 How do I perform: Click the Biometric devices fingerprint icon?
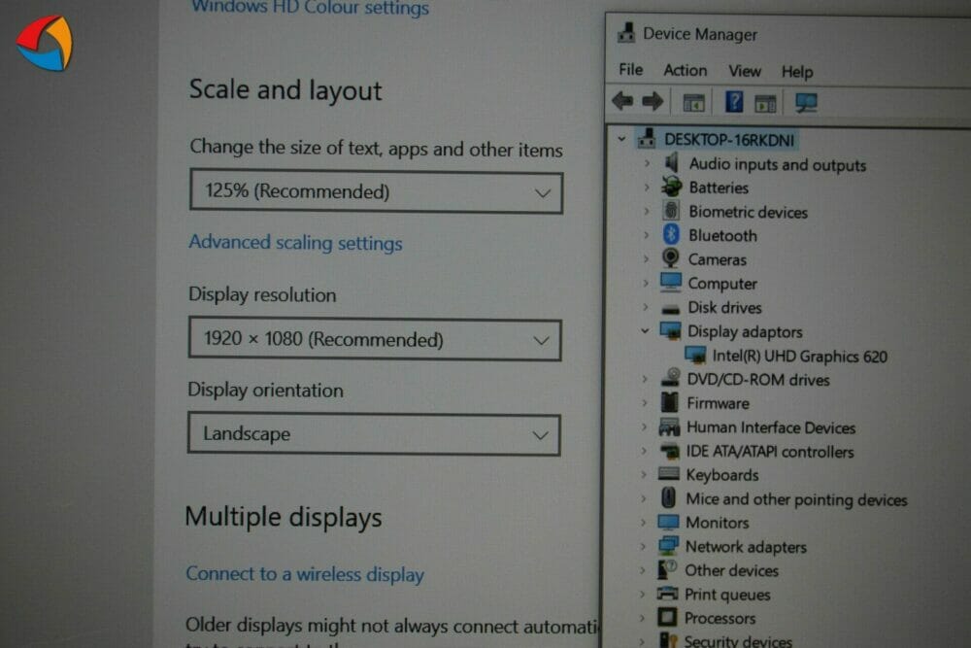tap(671, 211)
